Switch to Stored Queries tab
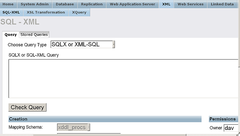Viewport: 240px width, 136px height. [34, 35]
